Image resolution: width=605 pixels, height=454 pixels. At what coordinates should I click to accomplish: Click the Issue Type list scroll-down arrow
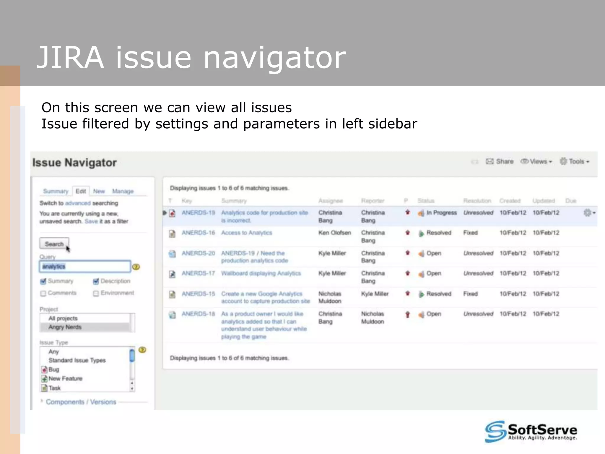coord(132,389)
